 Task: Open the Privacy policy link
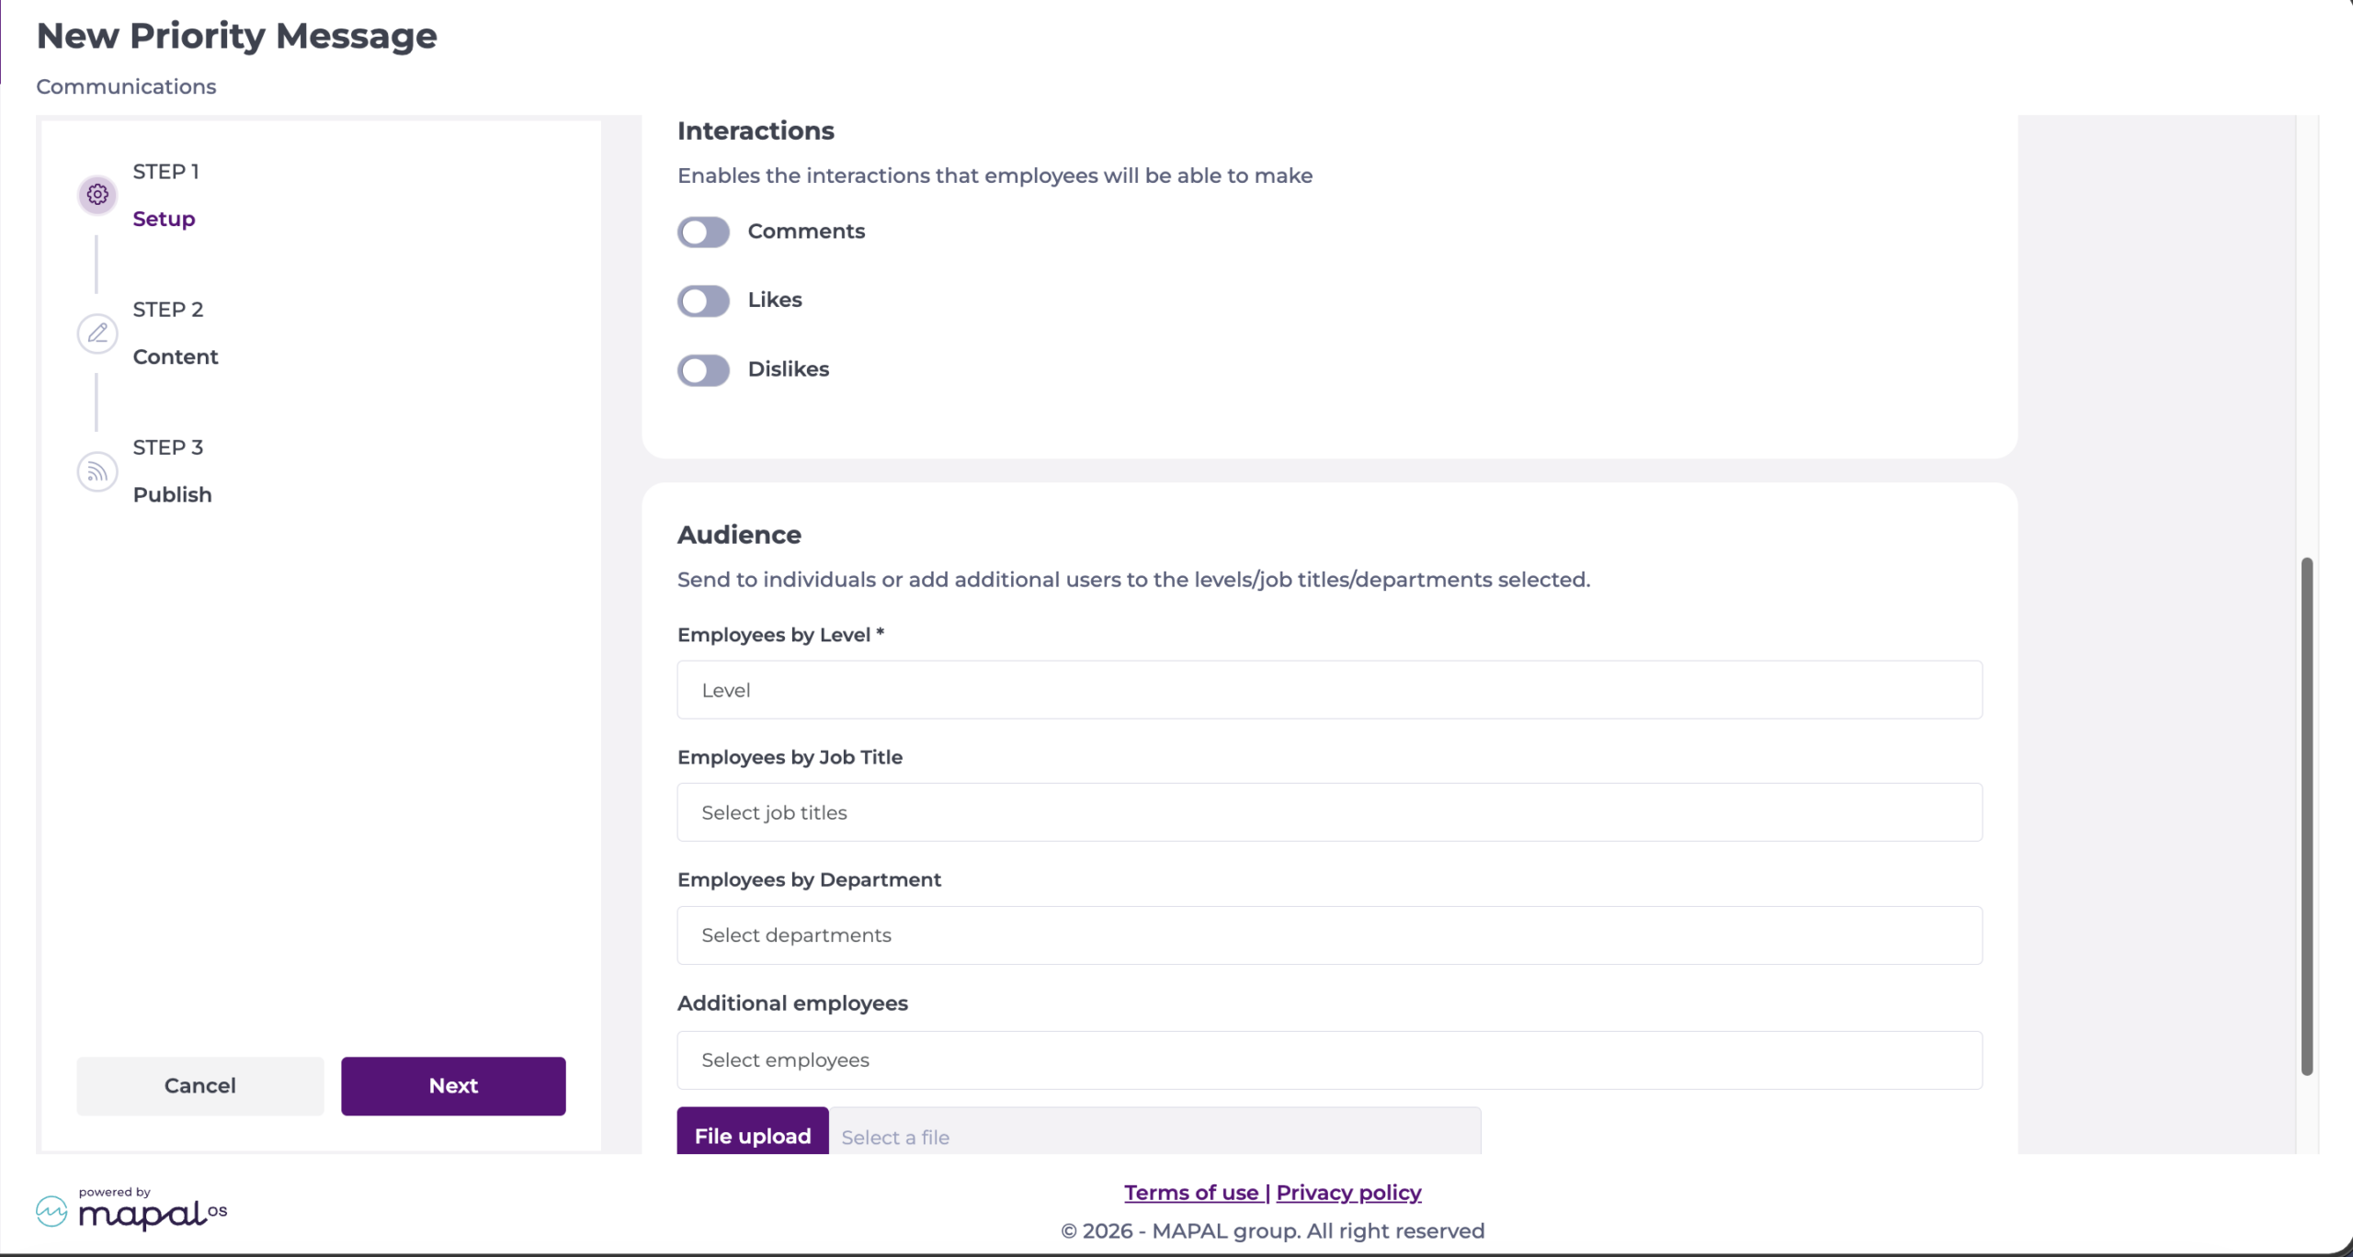1348,1193
